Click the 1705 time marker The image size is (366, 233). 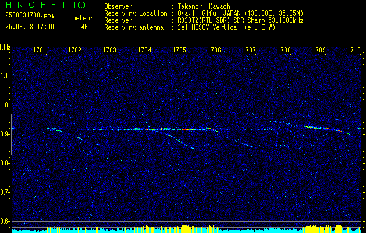pyautogui.click(x=179, y=50)
